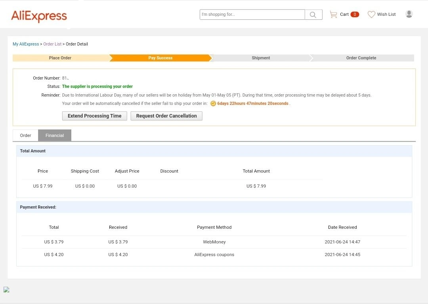
Task: Click "The supplier is processing your order" status
Action: coord(97,86)
